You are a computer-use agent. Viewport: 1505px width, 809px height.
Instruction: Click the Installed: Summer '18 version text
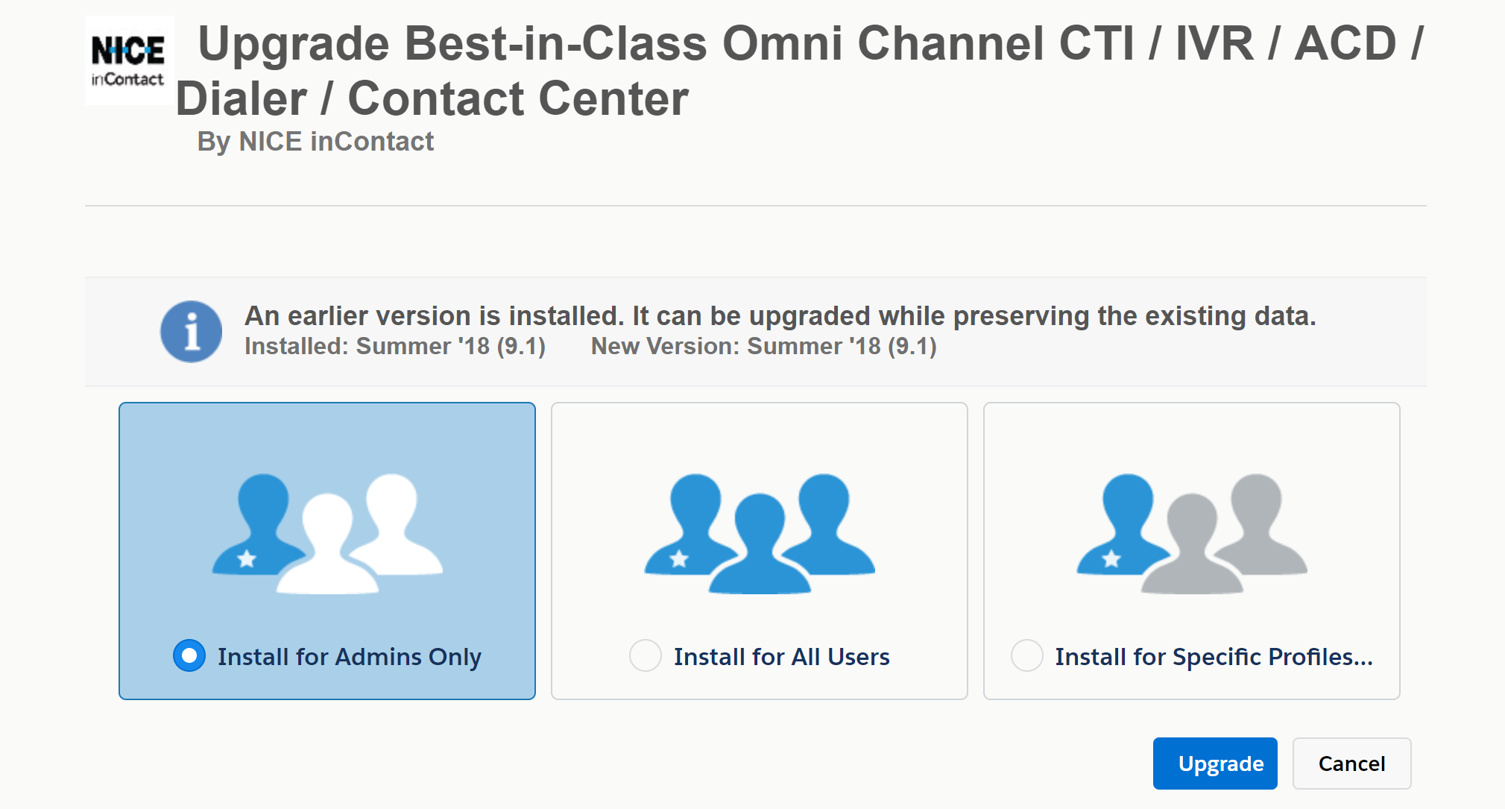395,347
